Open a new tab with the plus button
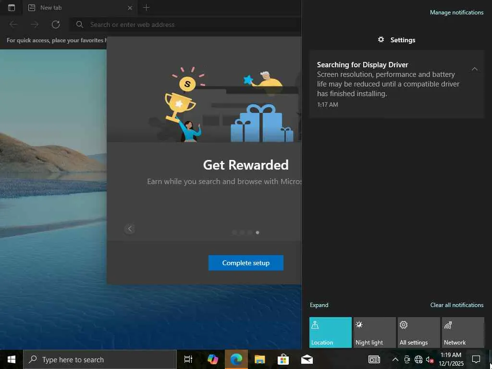The width and height of the screenshot is (492, 369). (146, 8)
